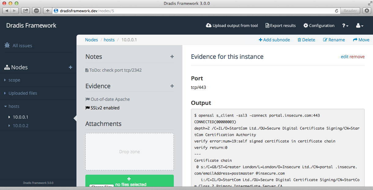Click Export results in navbar
The height and width of the screenshot is (190, 373).
click(x=281, y=26)
